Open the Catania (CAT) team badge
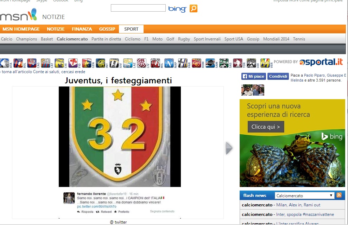 point(45,63)
